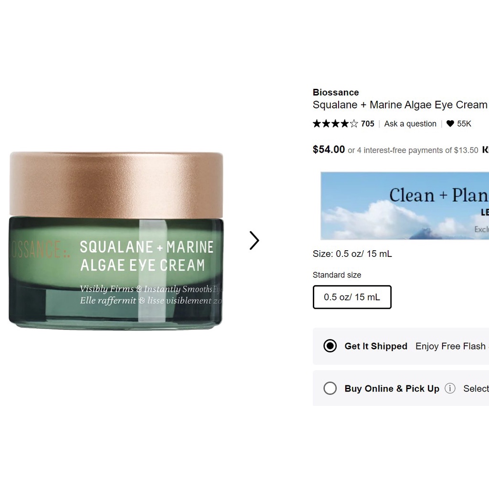The image size is (489, 489).
Task: Open the Biossance brand link
Action: pyautogui.click(x=336, y=92)
